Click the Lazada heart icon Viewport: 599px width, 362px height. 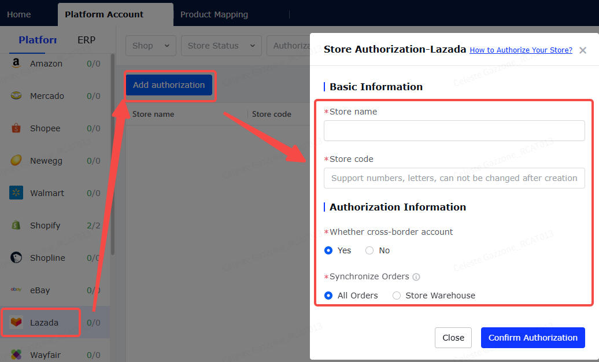(x=16, y=322)
